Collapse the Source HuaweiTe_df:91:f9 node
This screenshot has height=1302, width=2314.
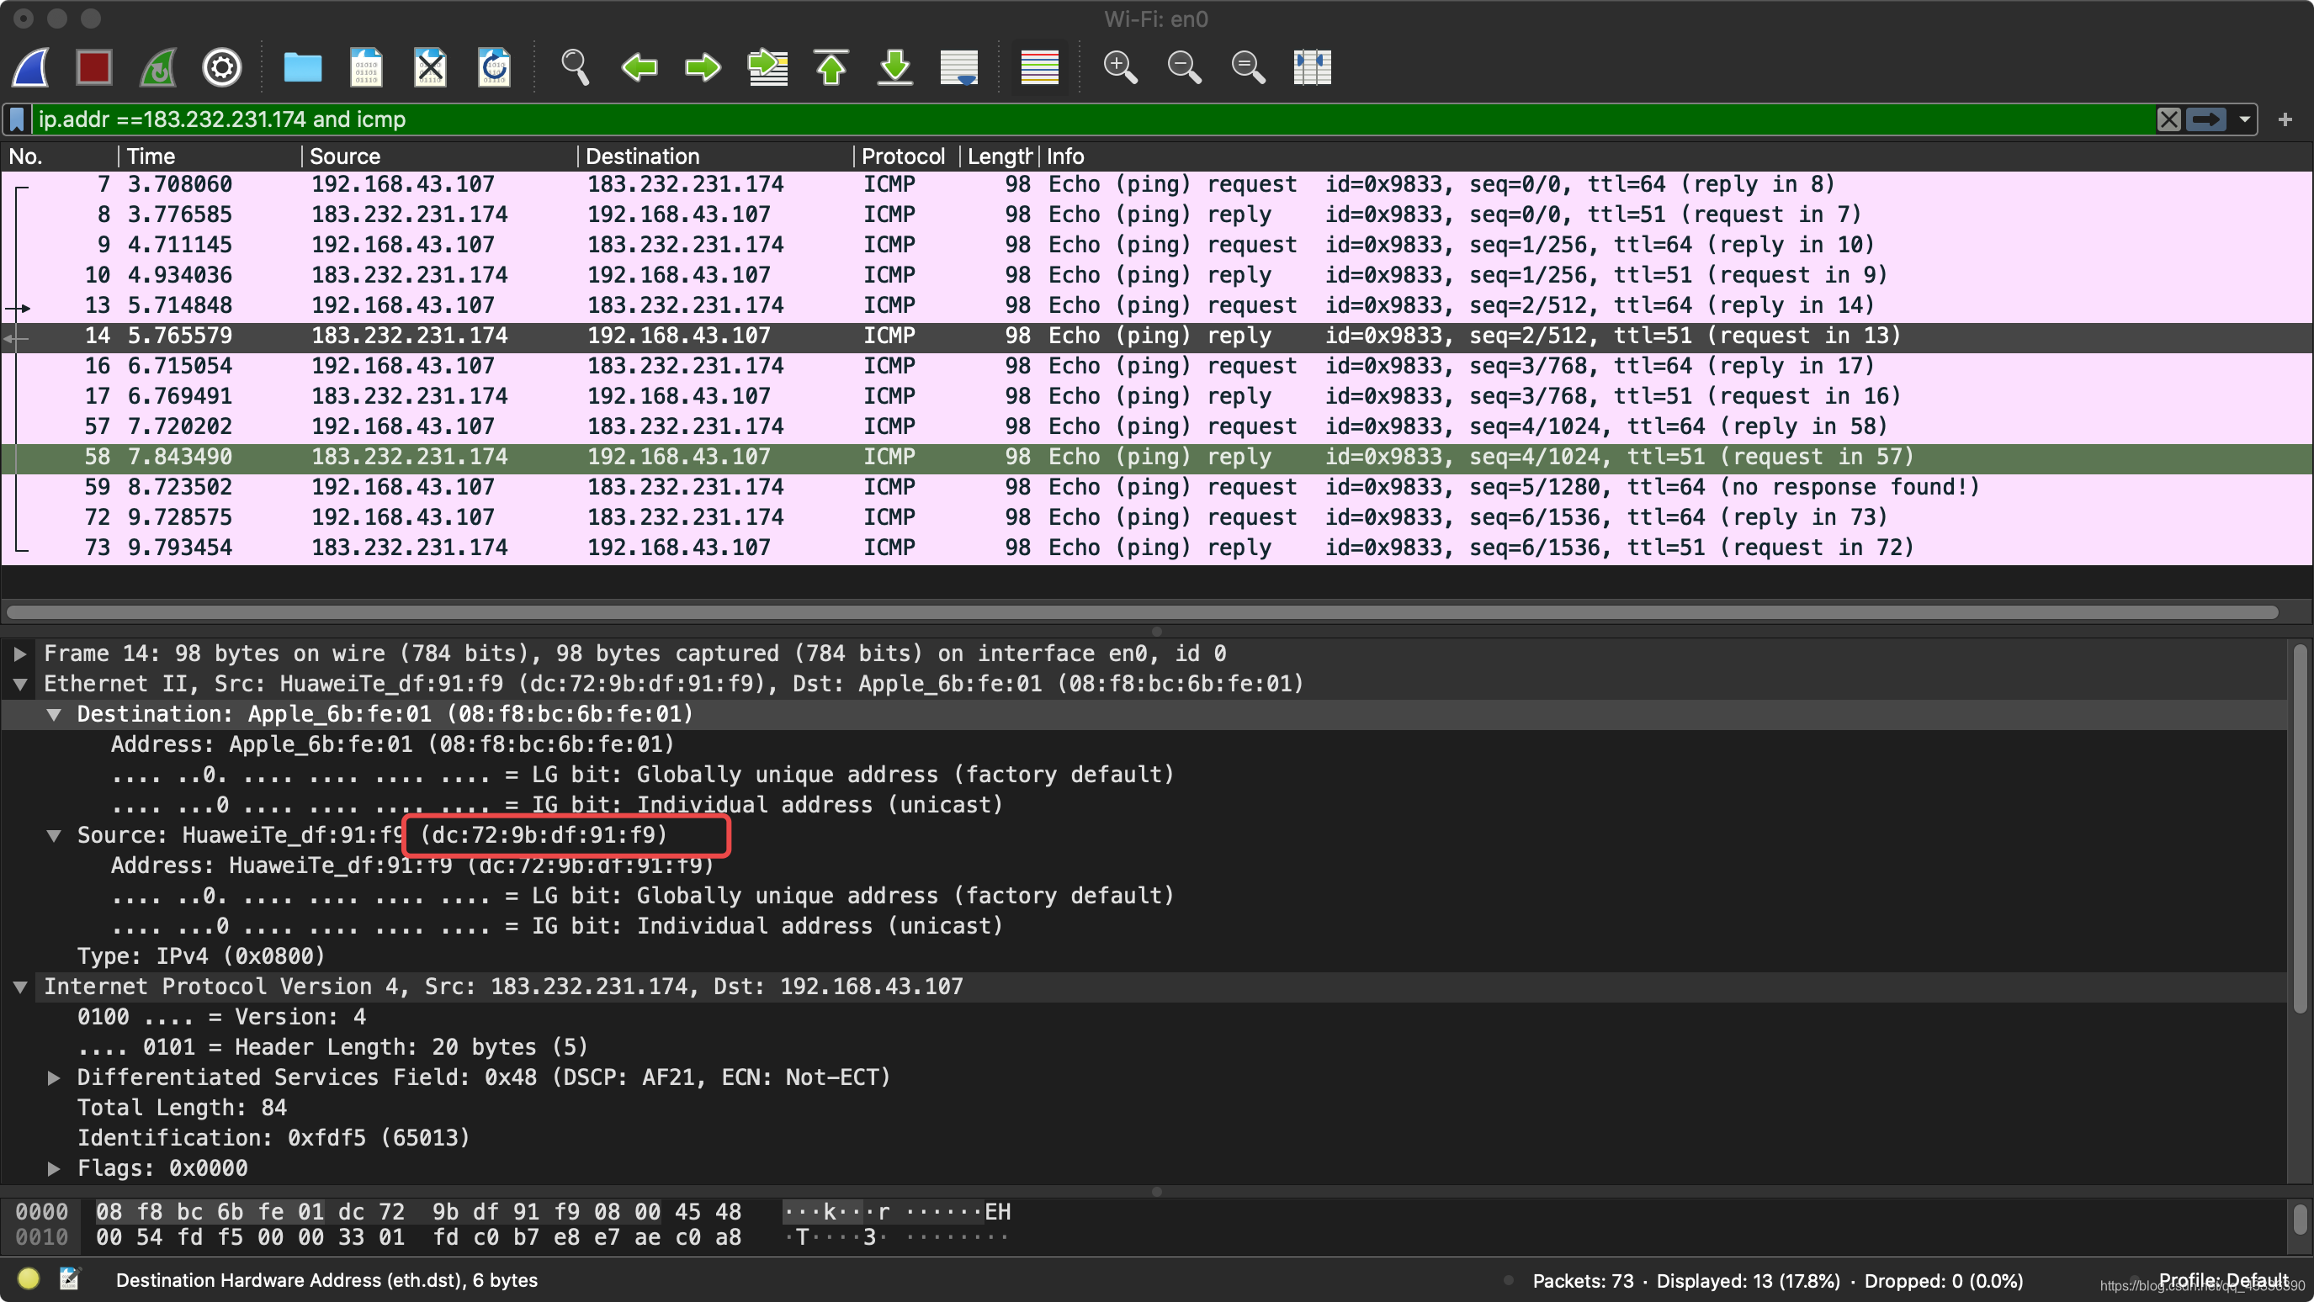point(54,836)
